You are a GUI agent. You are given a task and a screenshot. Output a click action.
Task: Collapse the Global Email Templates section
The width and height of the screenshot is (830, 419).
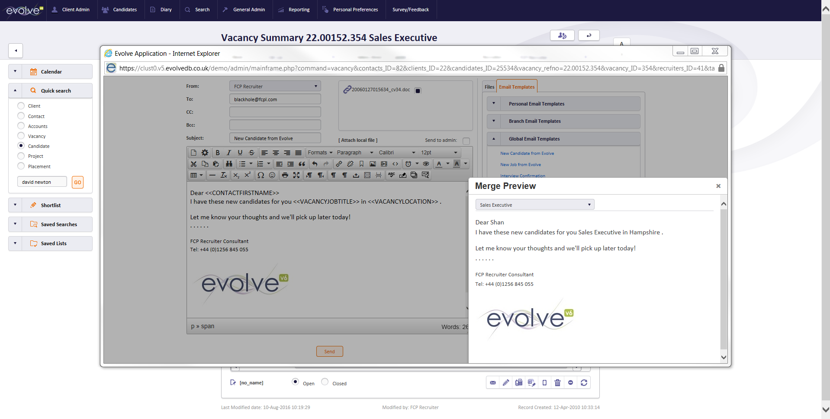493,138
